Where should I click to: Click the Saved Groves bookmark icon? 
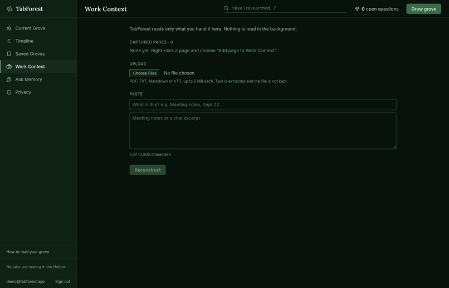[9, 54]
